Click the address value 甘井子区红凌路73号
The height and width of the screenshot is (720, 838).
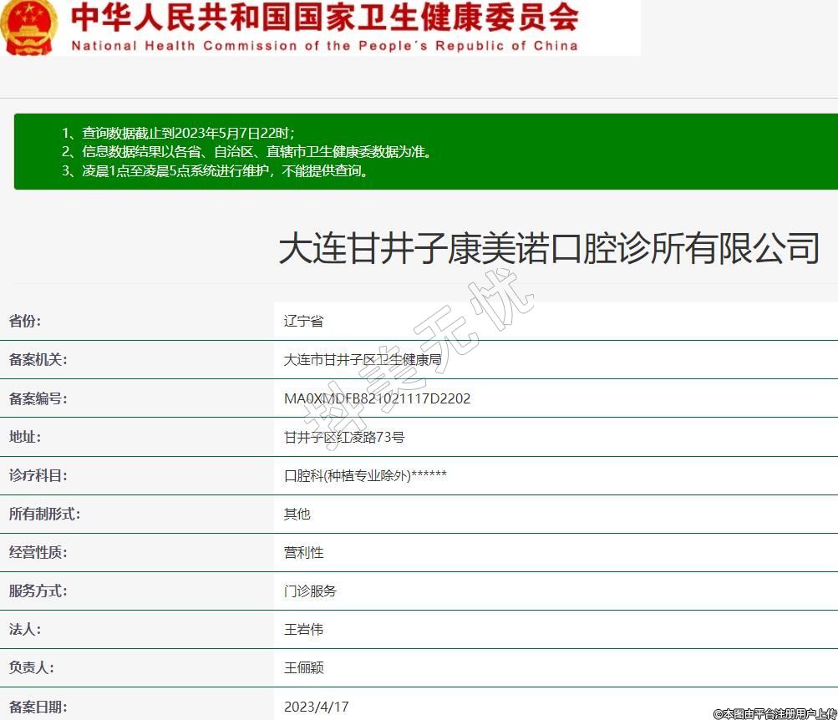pos(344,437)
